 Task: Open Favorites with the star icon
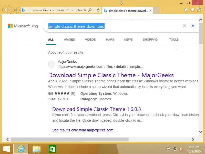click(x=192, y=10)
